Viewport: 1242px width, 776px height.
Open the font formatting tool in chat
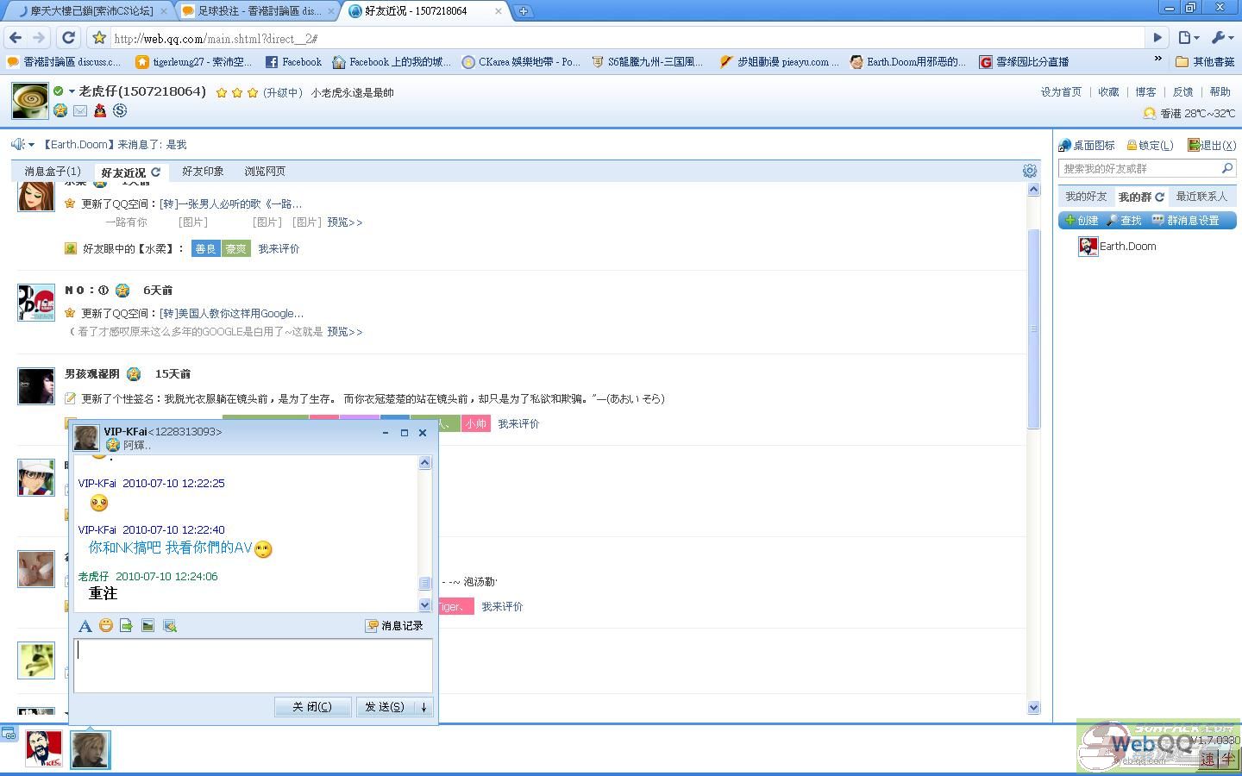[x=85, y=626]
